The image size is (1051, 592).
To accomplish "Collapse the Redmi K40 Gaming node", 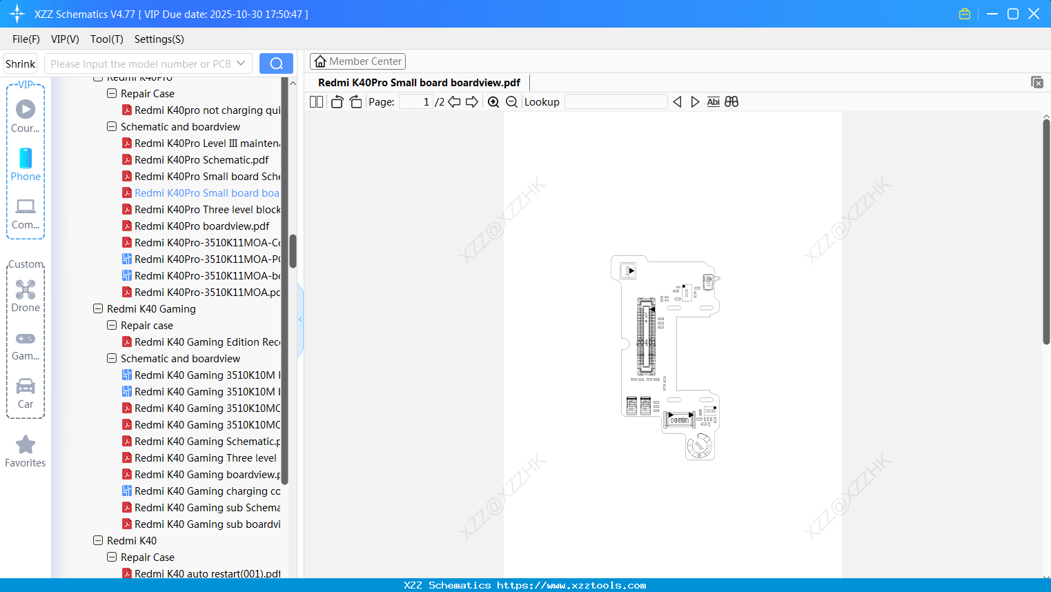I will click(x=98, y=308).
